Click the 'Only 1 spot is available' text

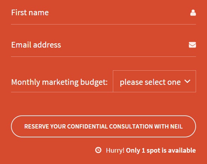161,151
